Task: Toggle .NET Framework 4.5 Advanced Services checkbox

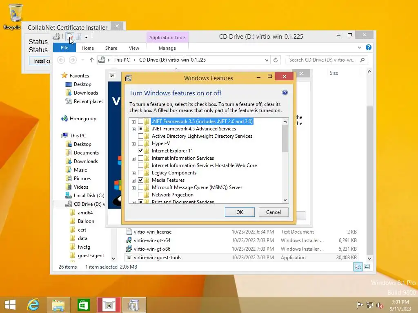Action: pos(140,129)
